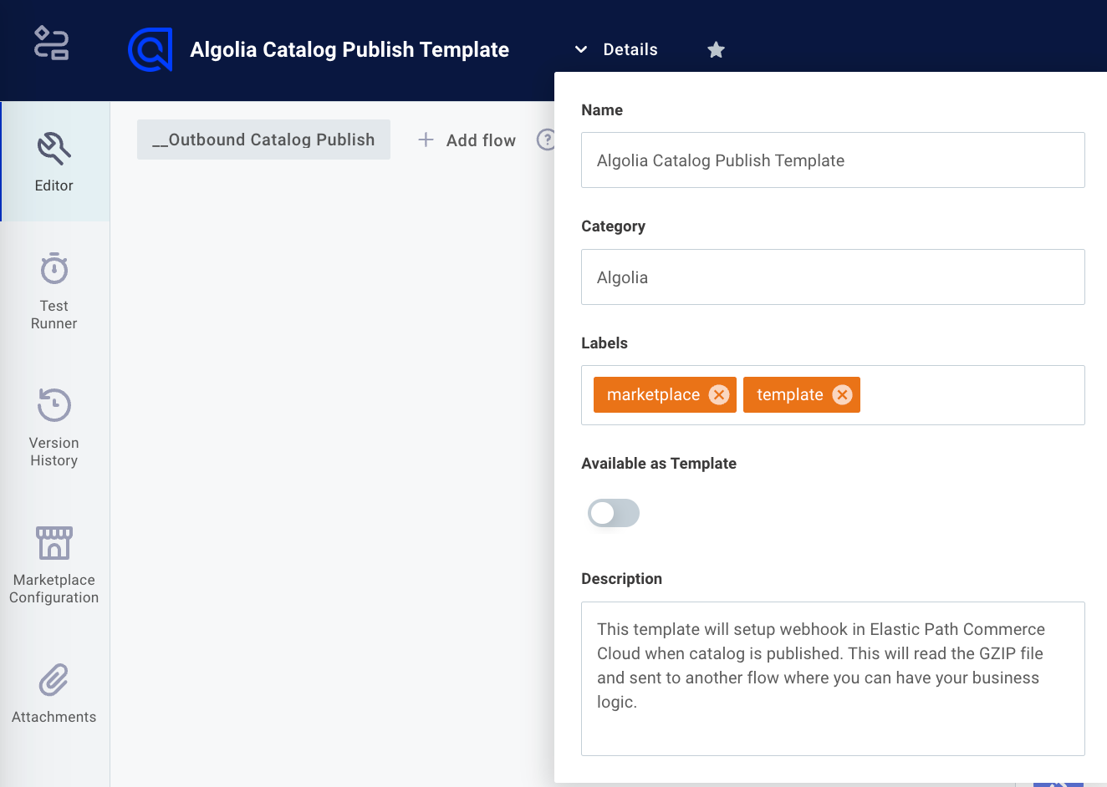This screenshot has height=787, width=1107.
Task: Click the Algolia logo icon
Action: [150, 50]
